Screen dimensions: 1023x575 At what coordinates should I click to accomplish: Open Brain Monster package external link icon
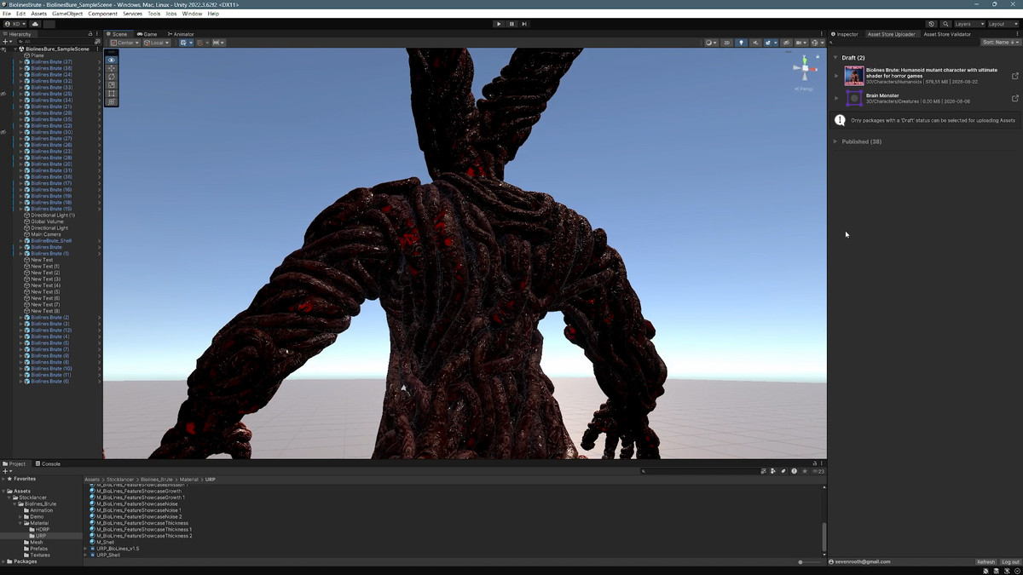click(1014, 99)
